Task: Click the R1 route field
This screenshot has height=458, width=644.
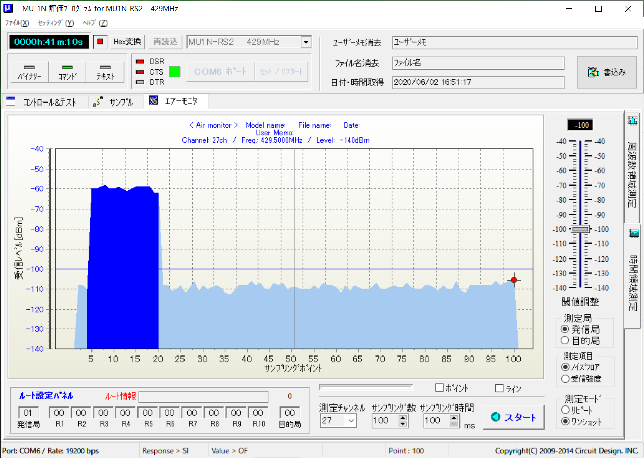Action: click(x=59, y=413)
